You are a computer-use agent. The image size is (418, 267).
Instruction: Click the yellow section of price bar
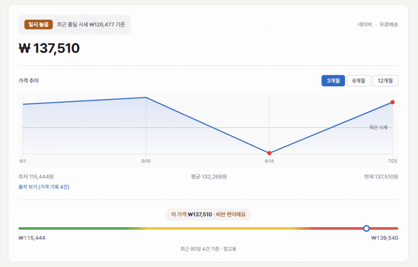pyautogui.click(x=220, y=228)
